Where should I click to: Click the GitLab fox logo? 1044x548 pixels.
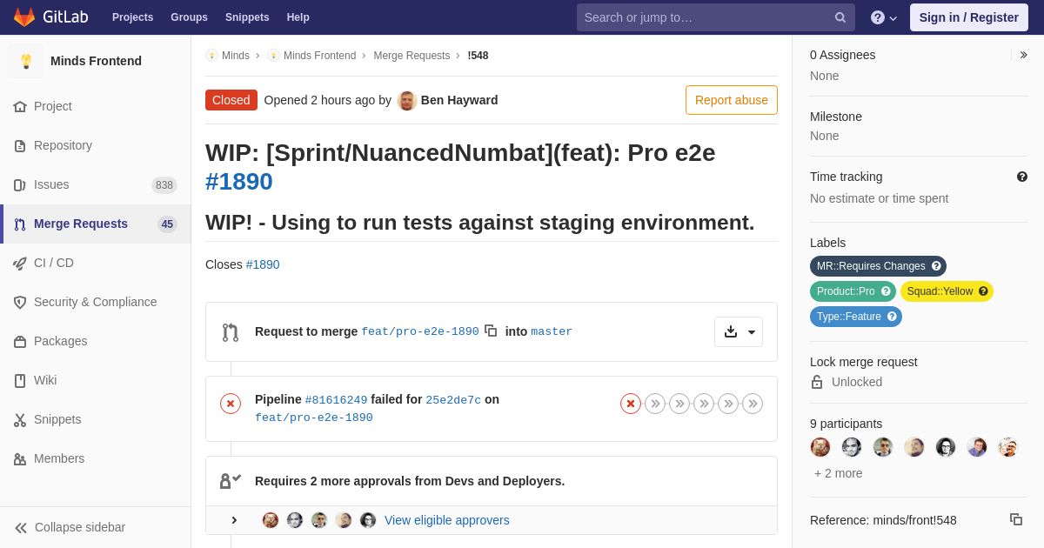pyautogui.click(x=24, y=17)
